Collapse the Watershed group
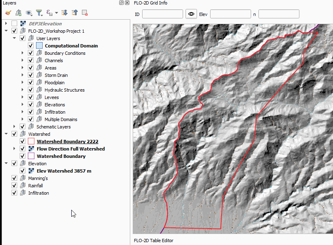This screenshot has height=245, width=333. (x=6, y=134)
